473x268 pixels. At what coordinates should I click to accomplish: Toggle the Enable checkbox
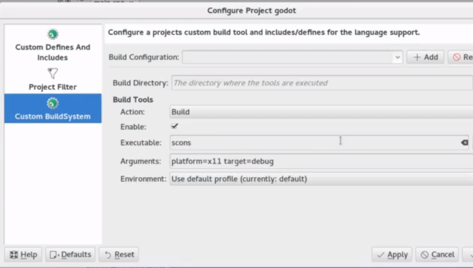pyautogui.click(x=175, y=127)
